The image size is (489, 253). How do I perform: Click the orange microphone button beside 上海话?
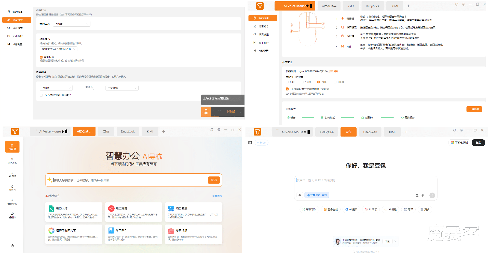click(206, 112)
